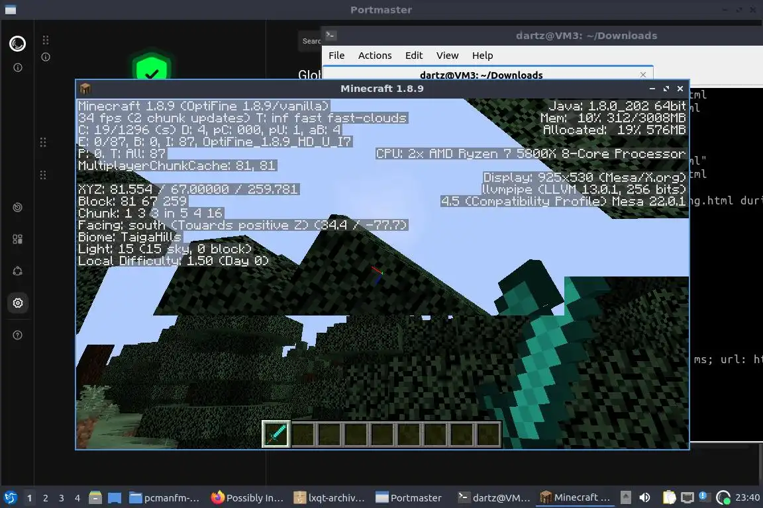The image size is (763, 508).
Task: Switch to virtual desktop 3
Action: coord(62,498)
